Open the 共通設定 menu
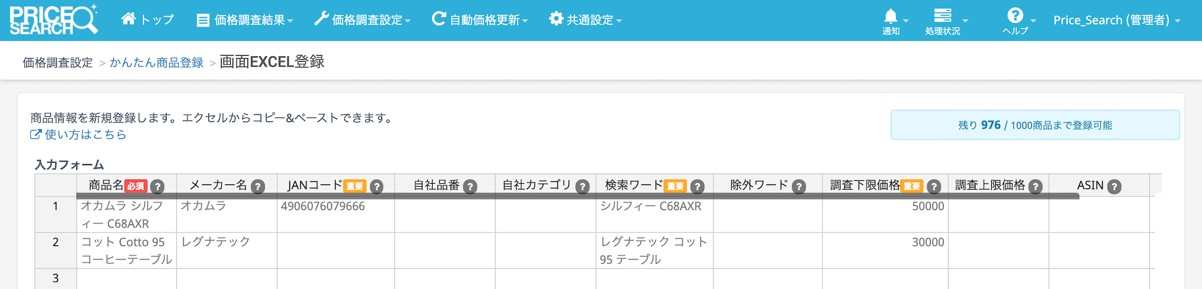The height and width of the screenshot is (289, 1202). click(x=585, y=20)
